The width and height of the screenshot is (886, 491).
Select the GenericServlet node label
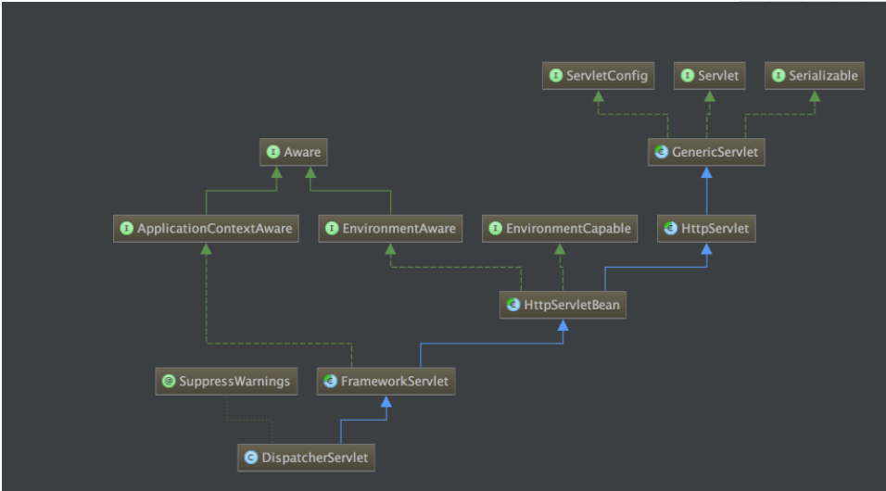click(715, 152)
